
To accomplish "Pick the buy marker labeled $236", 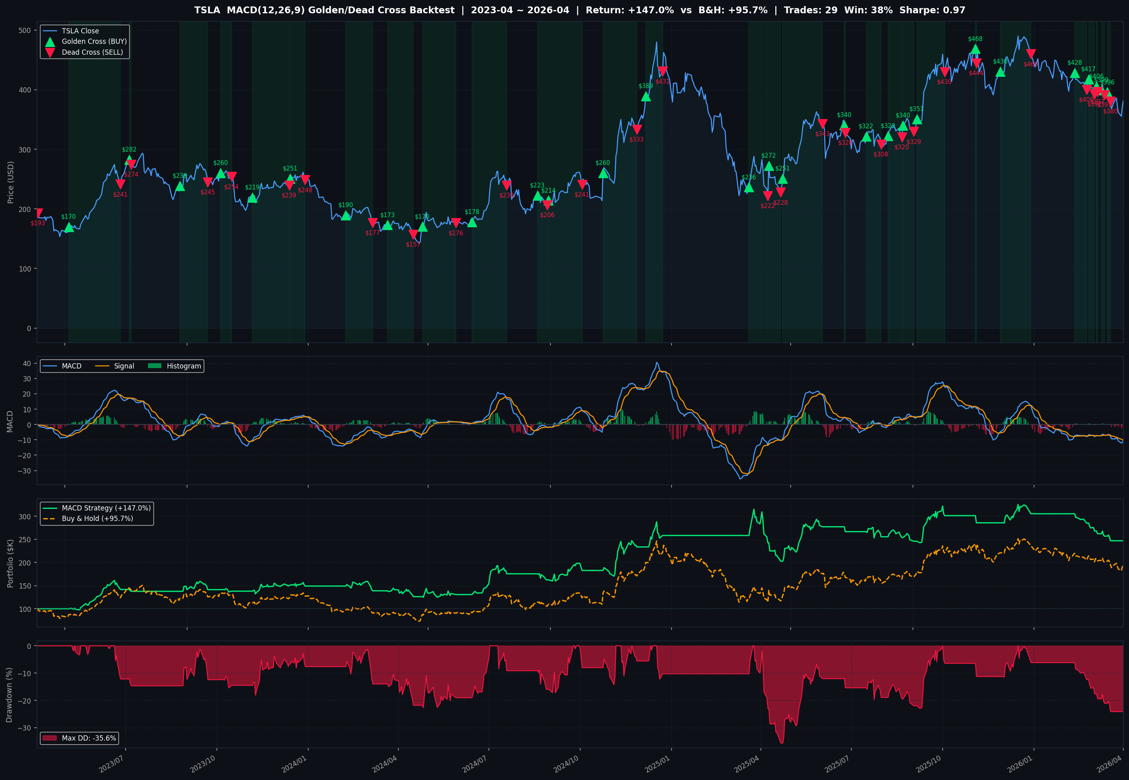I will click(749, 188).
